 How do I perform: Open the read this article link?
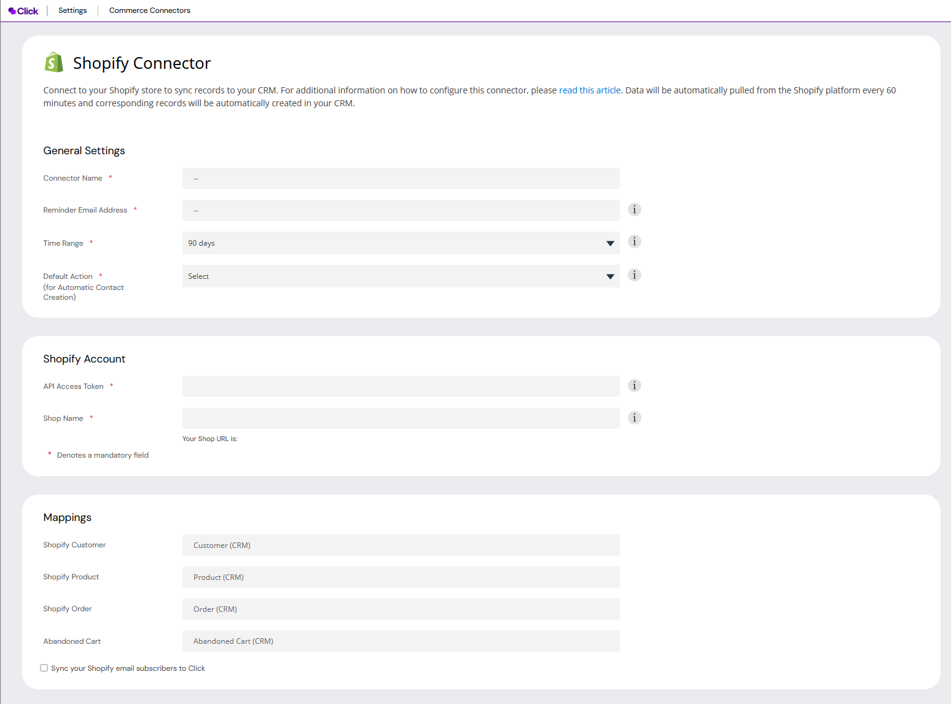coord(590,90)
